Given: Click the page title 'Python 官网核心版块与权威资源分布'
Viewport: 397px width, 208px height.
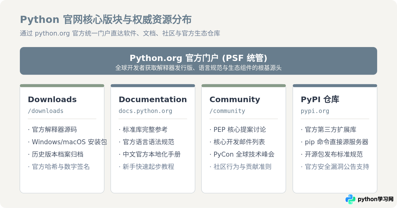Looking at the screenshot, I should tap(106, 19).
